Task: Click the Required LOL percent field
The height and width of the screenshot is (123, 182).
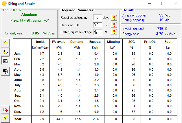Action: point(98,25)
